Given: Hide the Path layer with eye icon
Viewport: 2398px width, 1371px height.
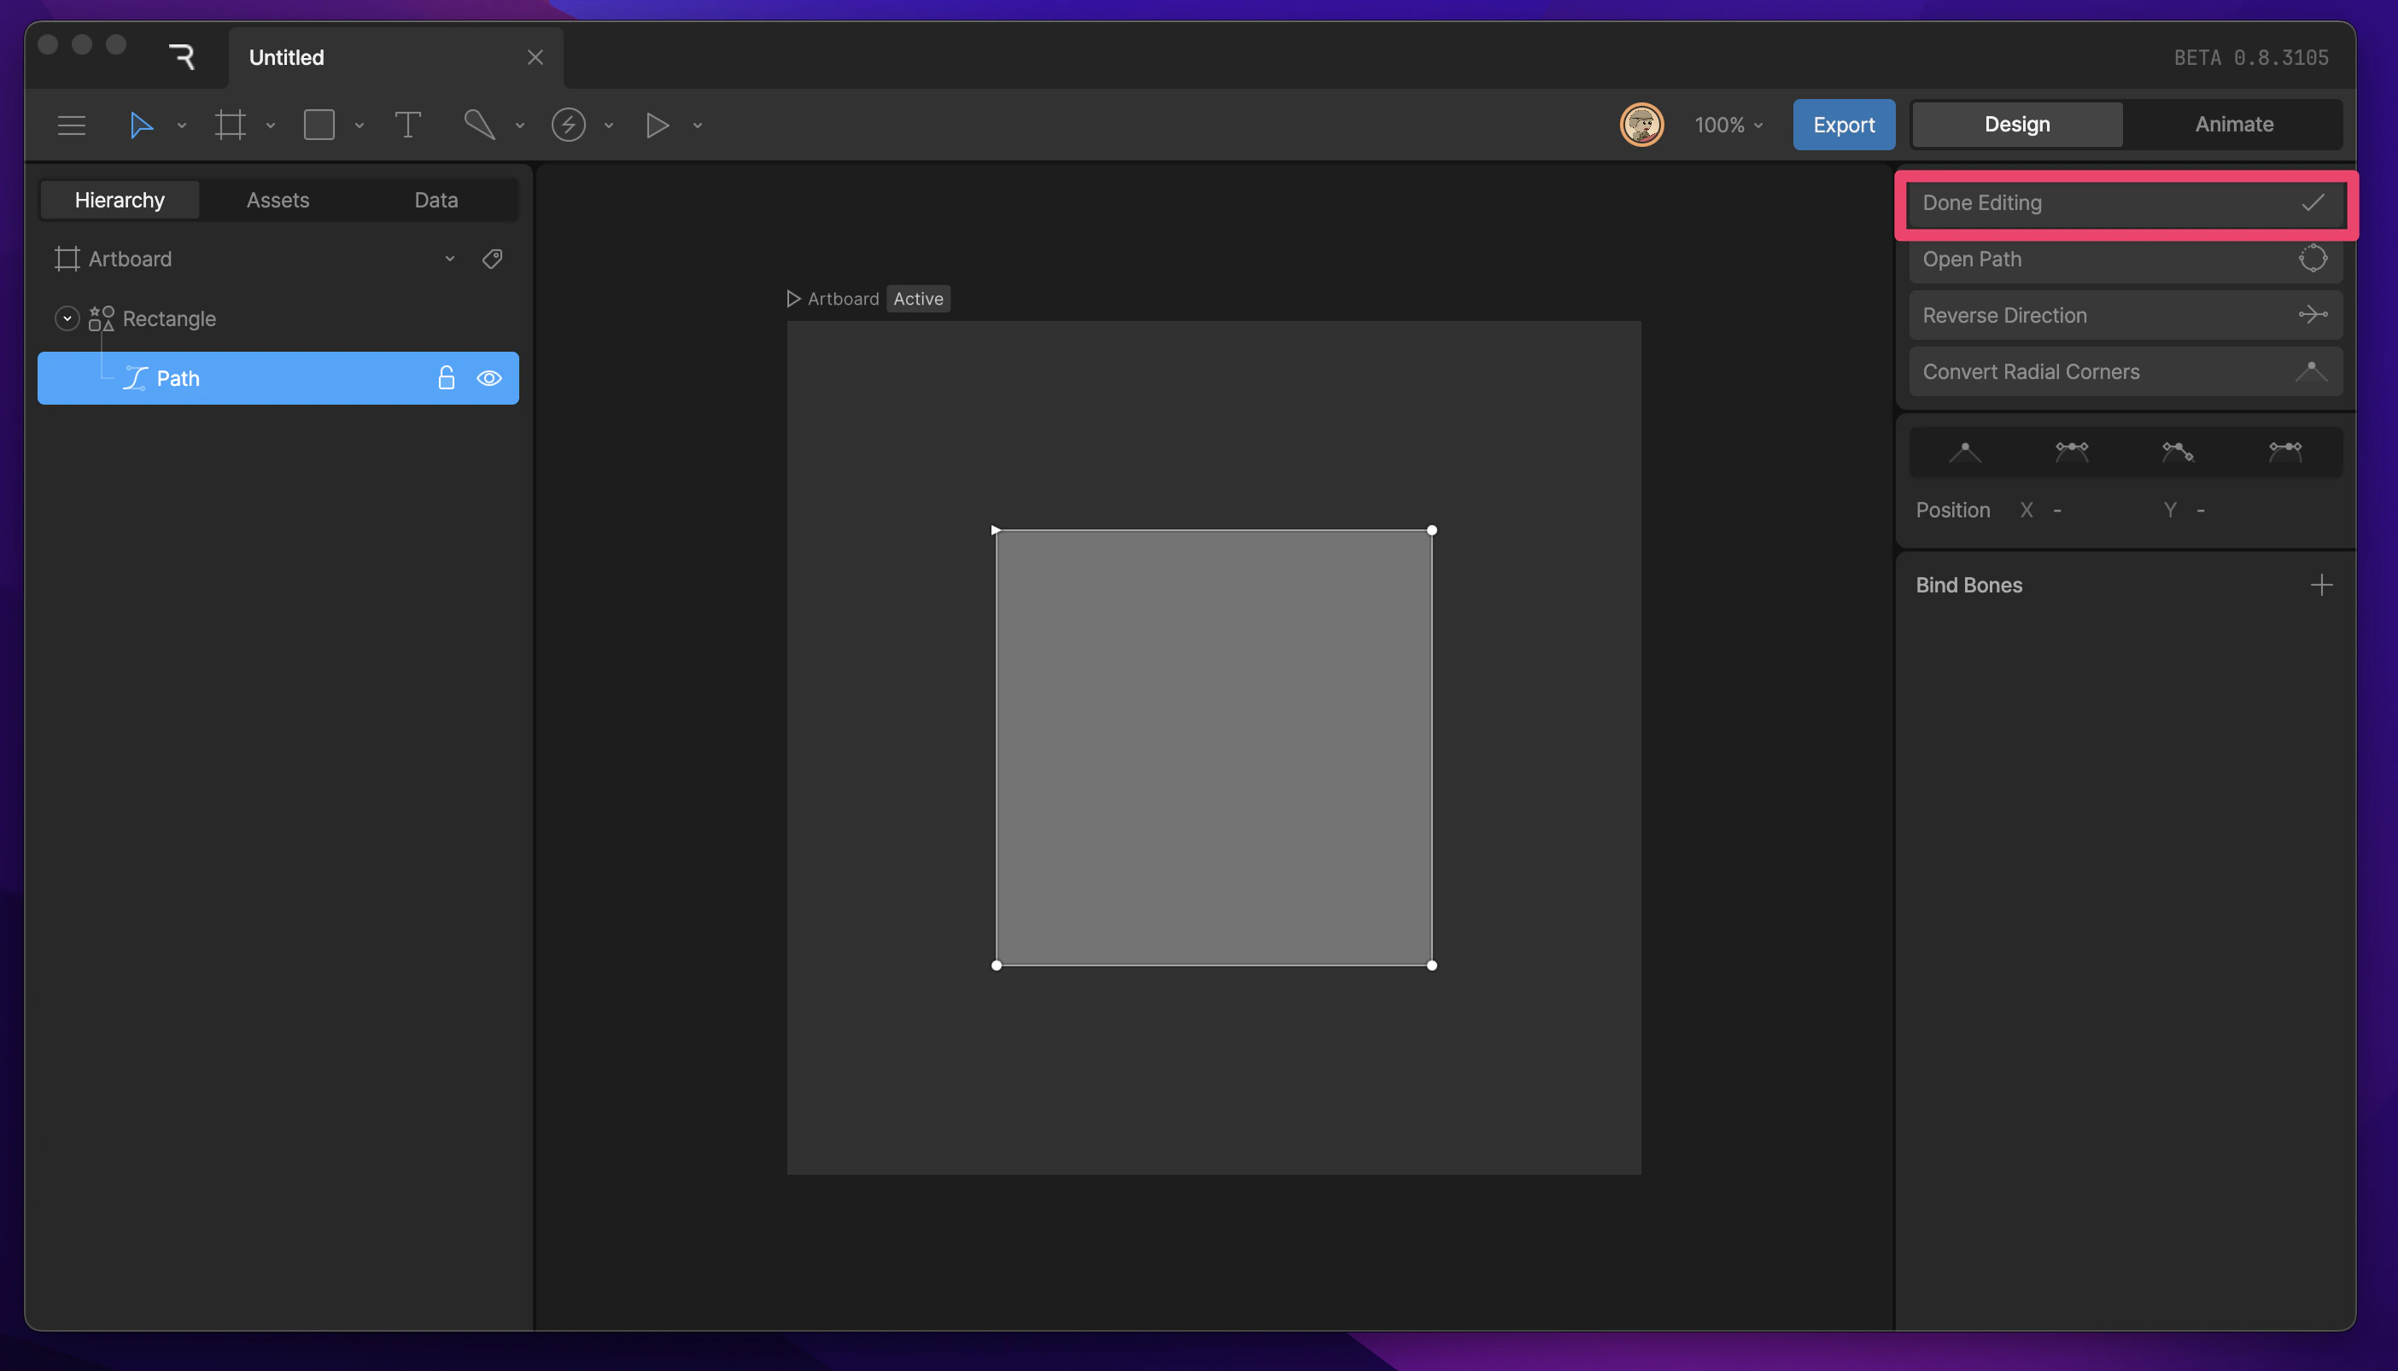Looking at the screenshot, I should click(488, 378).
